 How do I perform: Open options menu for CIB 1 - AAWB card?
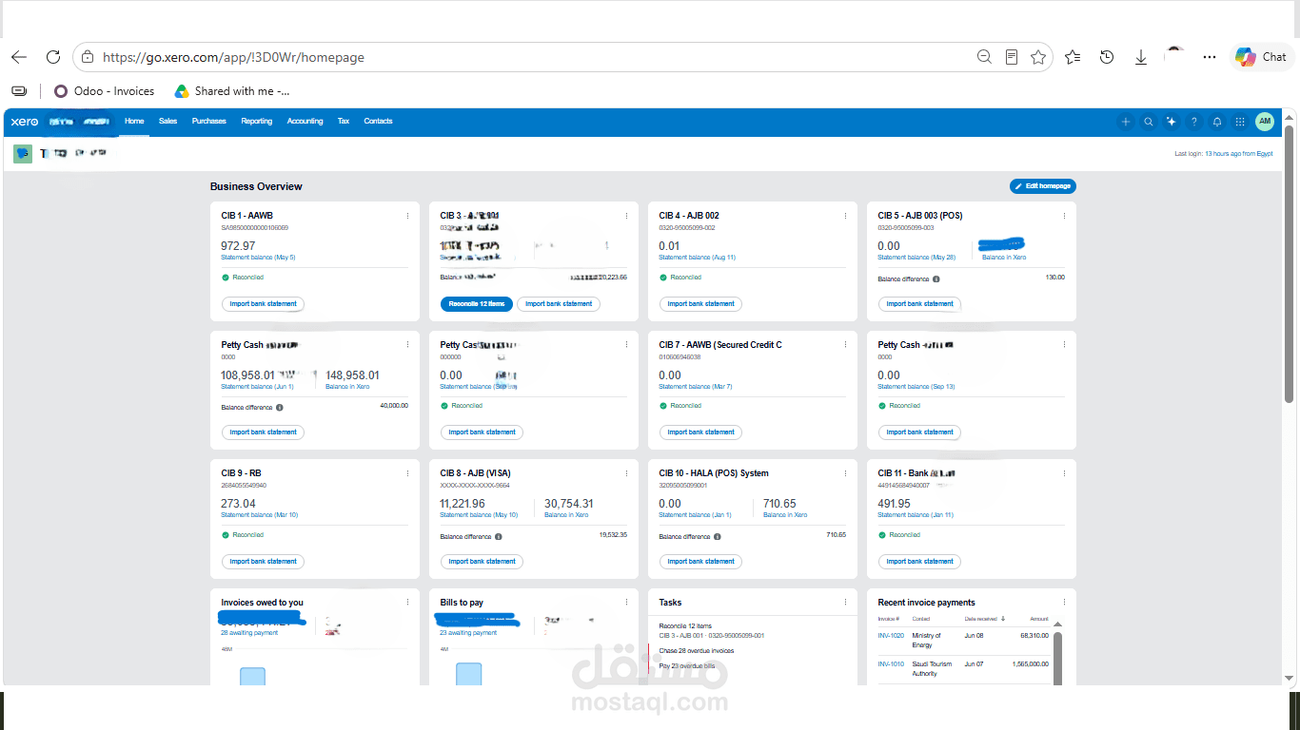(x=407, y=216)
